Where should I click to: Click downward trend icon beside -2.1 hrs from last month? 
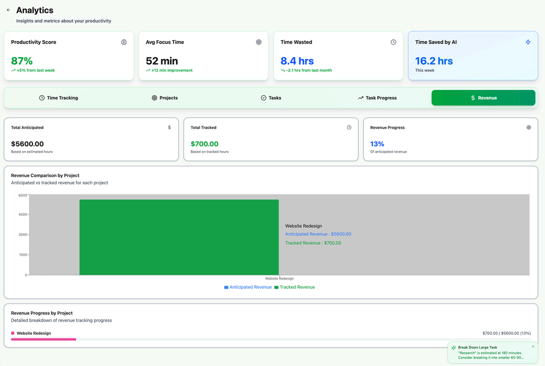coord(282,70)
